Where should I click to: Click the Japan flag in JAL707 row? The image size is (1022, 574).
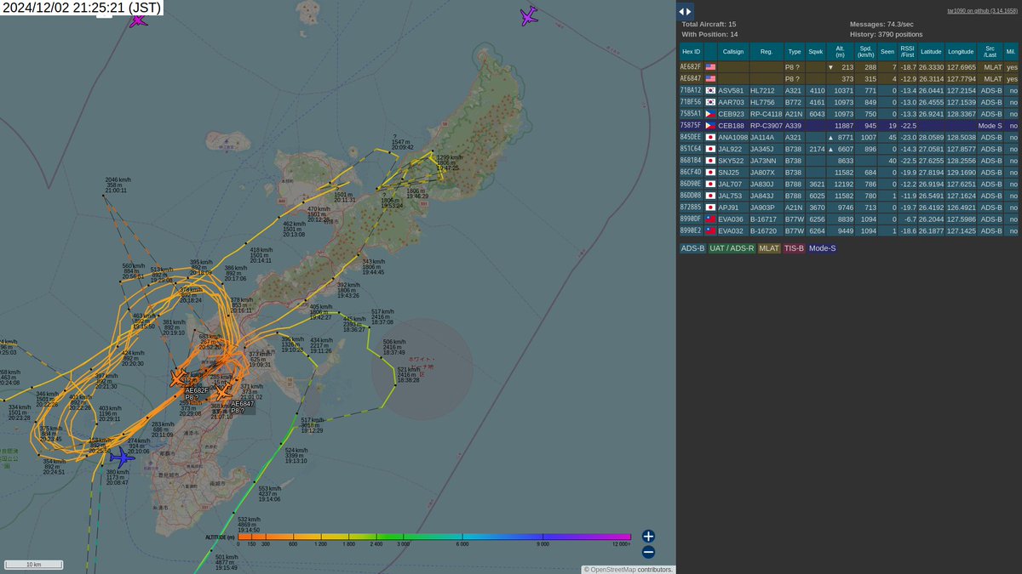click(710, 184)
